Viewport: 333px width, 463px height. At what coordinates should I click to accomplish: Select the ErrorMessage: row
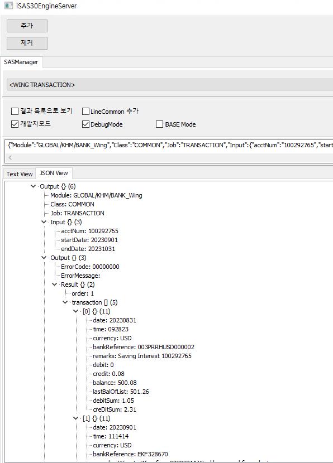(80, 276)
